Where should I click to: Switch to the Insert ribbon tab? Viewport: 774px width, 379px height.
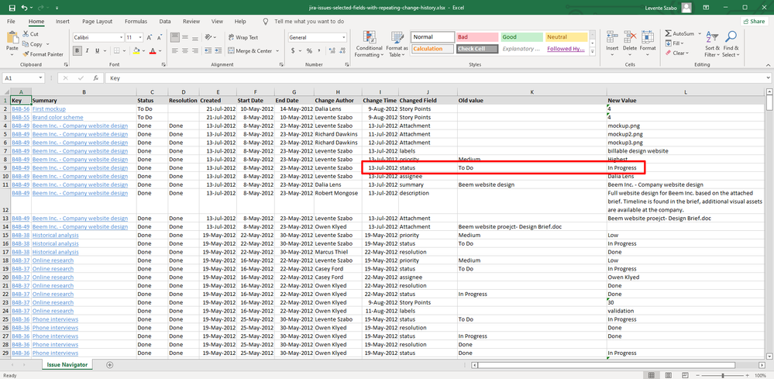pyautogui.click(x=62, y=22)
